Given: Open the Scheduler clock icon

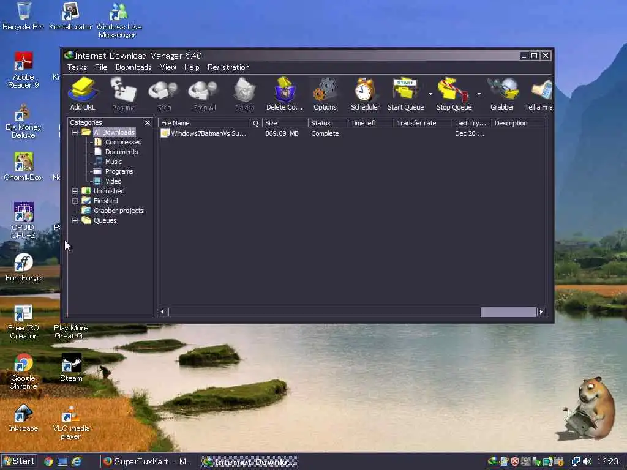Looking at the screenshot, I should pos(365,94).
